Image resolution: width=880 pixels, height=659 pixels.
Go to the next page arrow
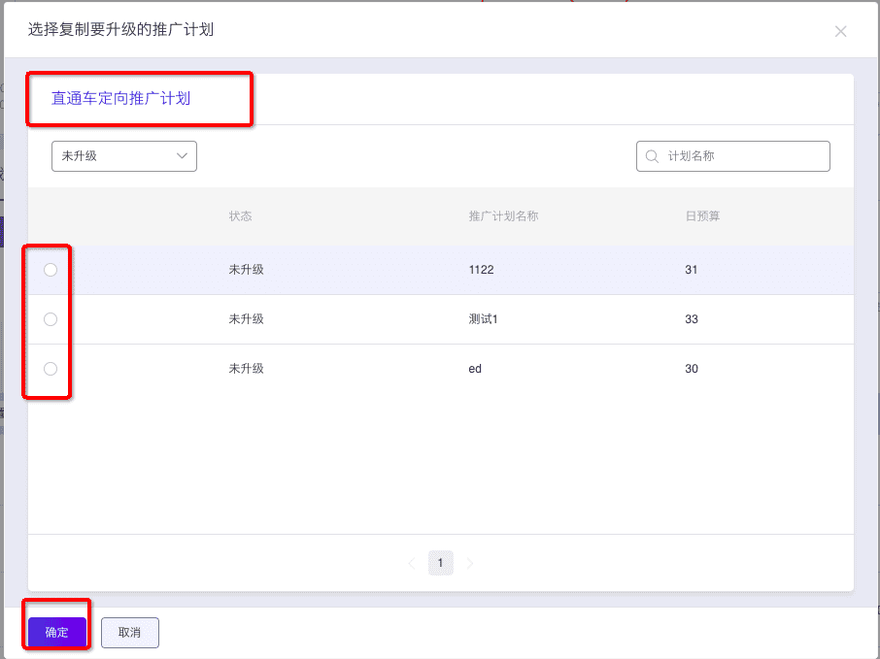click(470, 563)
